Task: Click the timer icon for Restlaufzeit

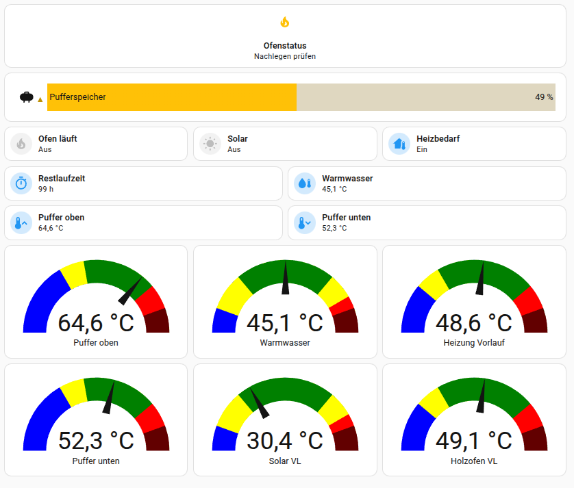Action: tap(21, 183)
